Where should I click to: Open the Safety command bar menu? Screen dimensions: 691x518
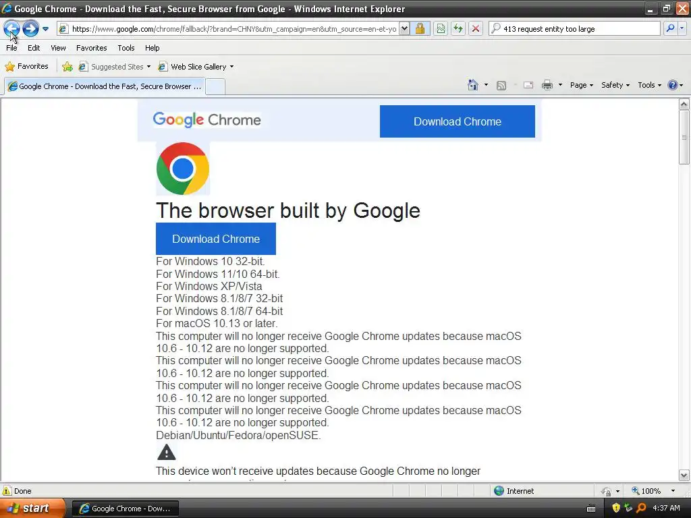click(615, 85)
